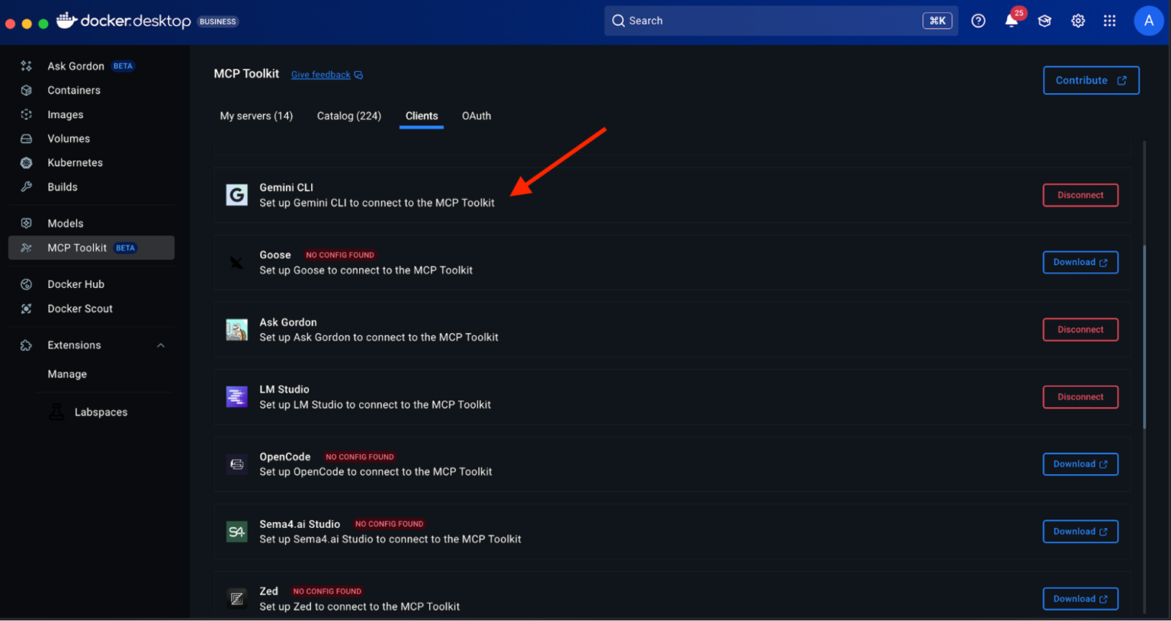1171x621 pixels.
Task: Select the Models sidebar item
Action: [x=64, y=222]
